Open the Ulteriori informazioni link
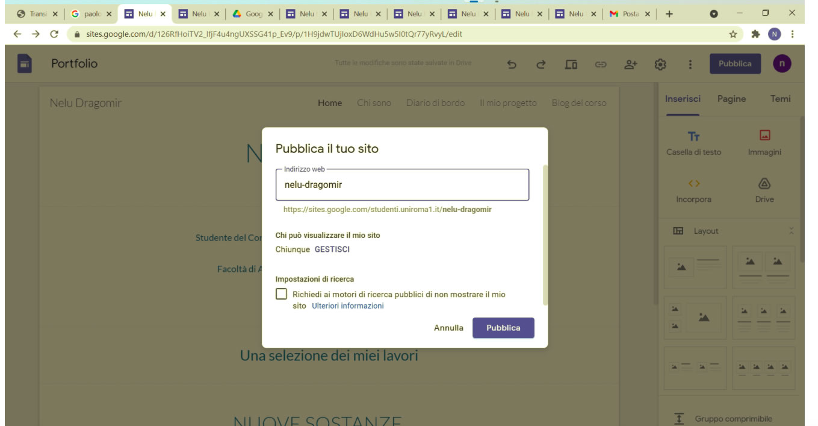Screen dimensions: 818x426 pyautogui.click(x=347, y=306)
